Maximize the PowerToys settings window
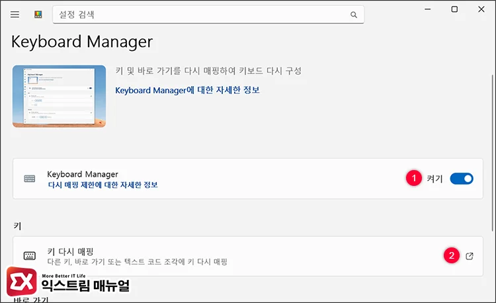 pyautogui.click(x=454, y=9)
